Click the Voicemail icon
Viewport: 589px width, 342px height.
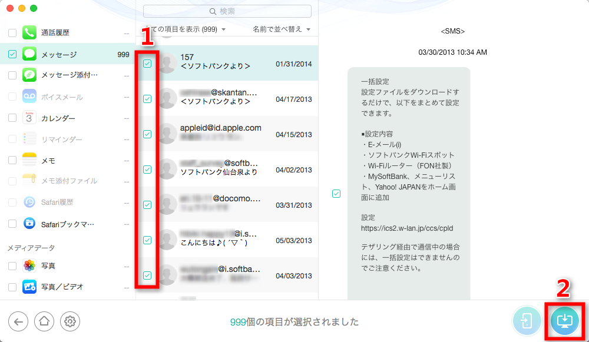[x=29, y=97]
